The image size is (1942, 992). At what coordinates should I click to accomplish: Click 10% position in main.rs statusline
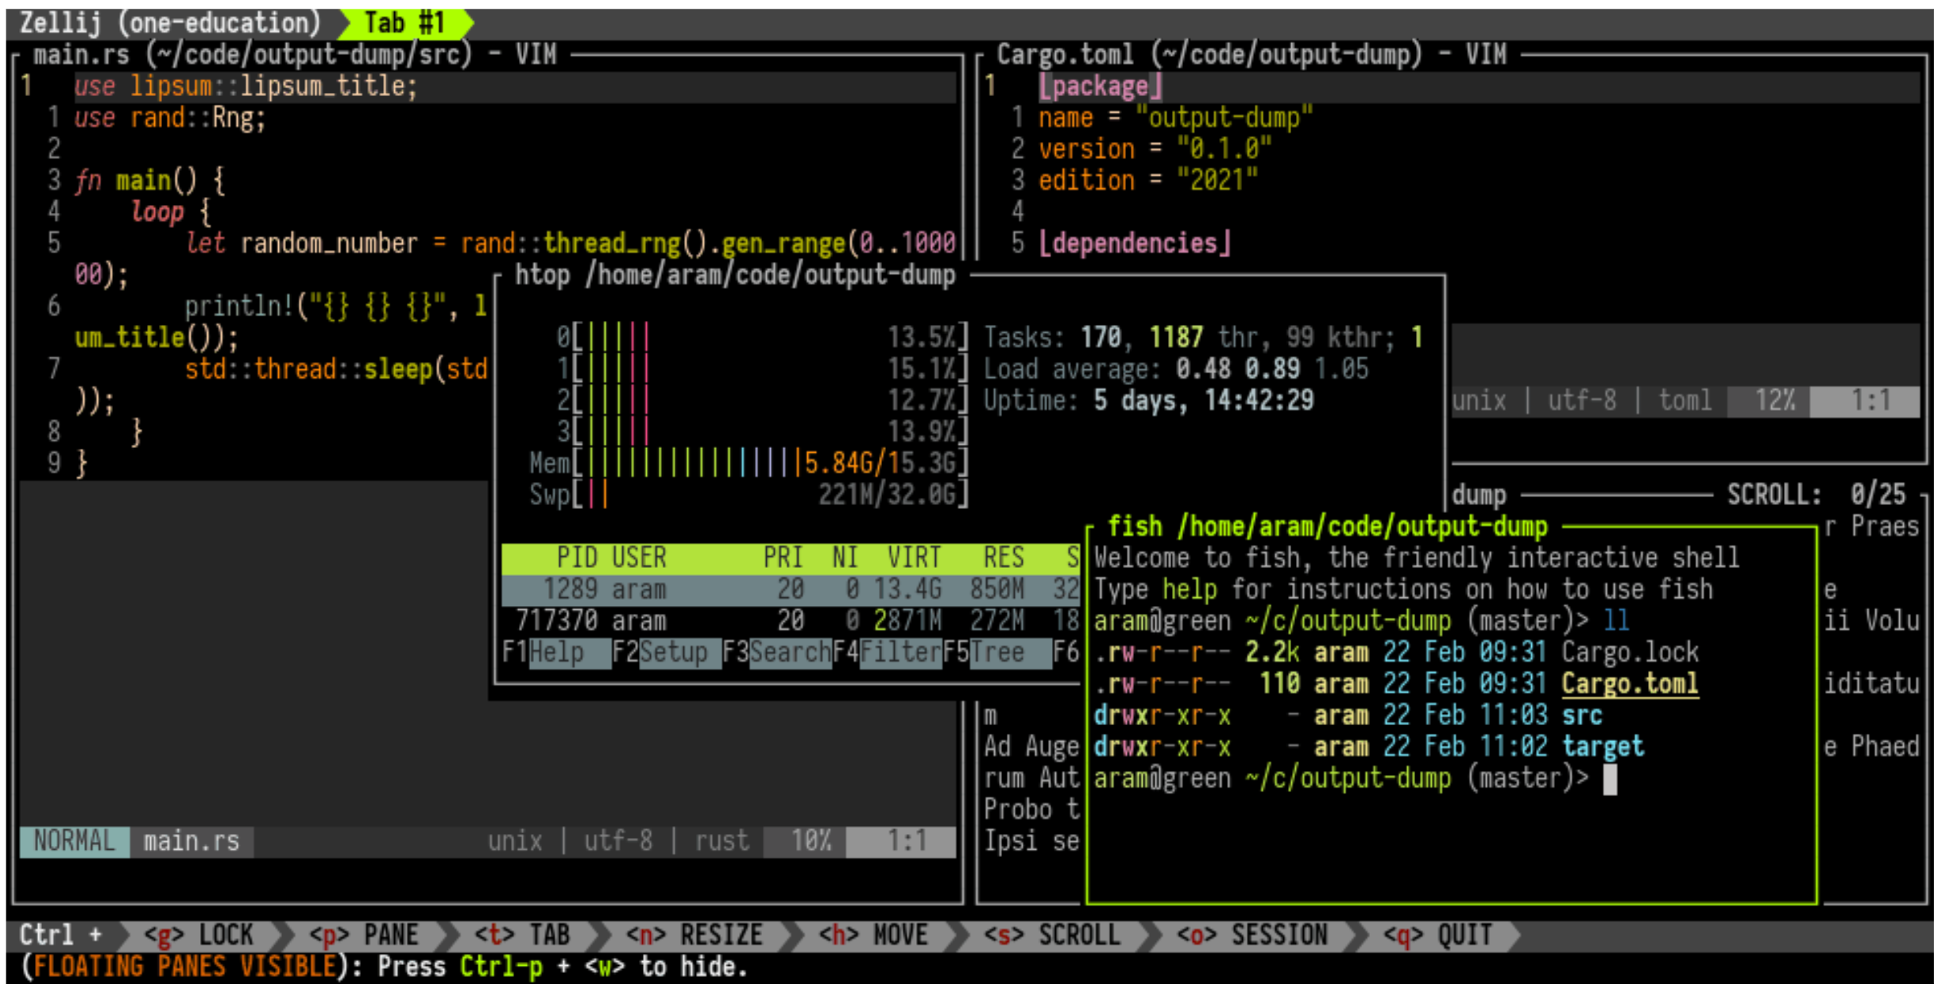pyautogui.click(x=810, y=841)
